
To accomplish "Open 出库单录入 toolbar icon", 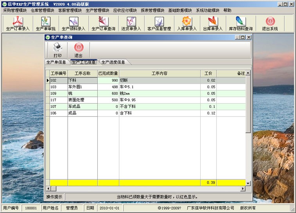I will tap(213, 24).
